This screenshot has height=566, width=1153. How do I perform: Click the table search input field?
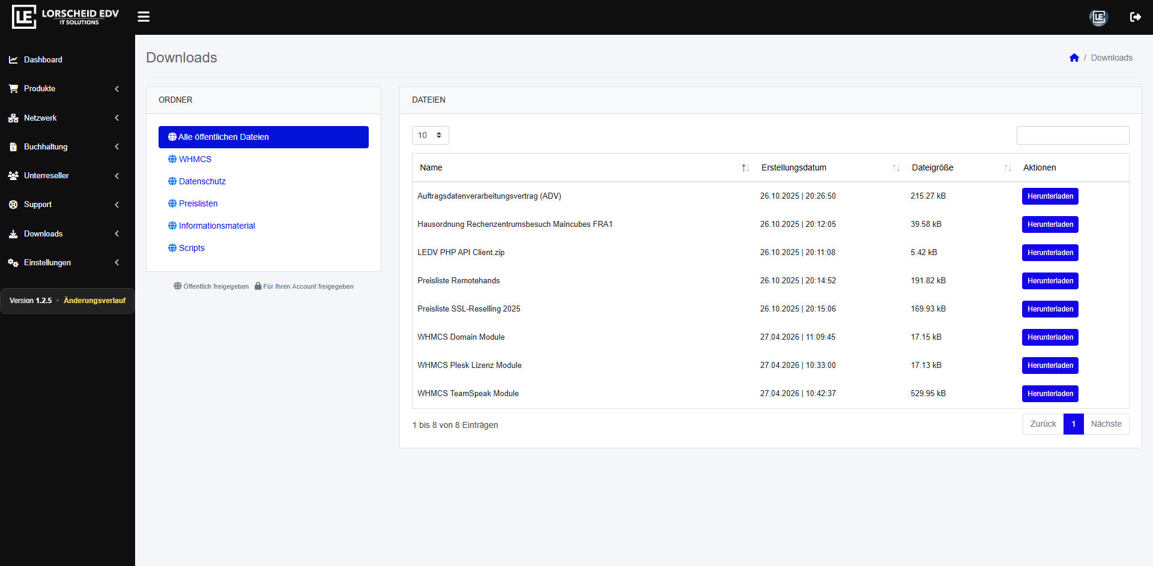click(1073, 136)
